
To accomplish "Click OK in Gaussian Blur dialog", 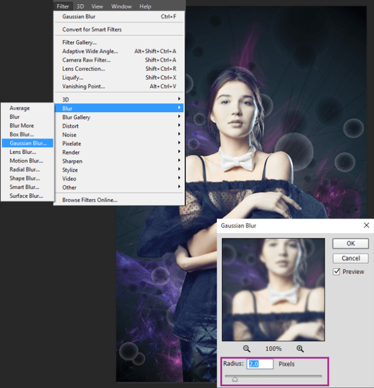I will pyautogui.click(x=351, y=244).
